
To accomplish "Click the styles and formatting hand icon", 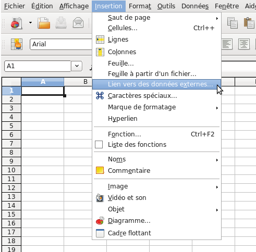I will pyautogui.click(x=17, y=44).
